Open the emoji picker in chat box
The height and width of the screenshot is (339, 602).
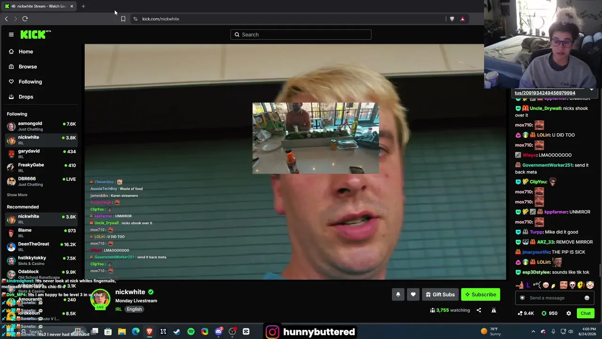[x=587, y=298]
